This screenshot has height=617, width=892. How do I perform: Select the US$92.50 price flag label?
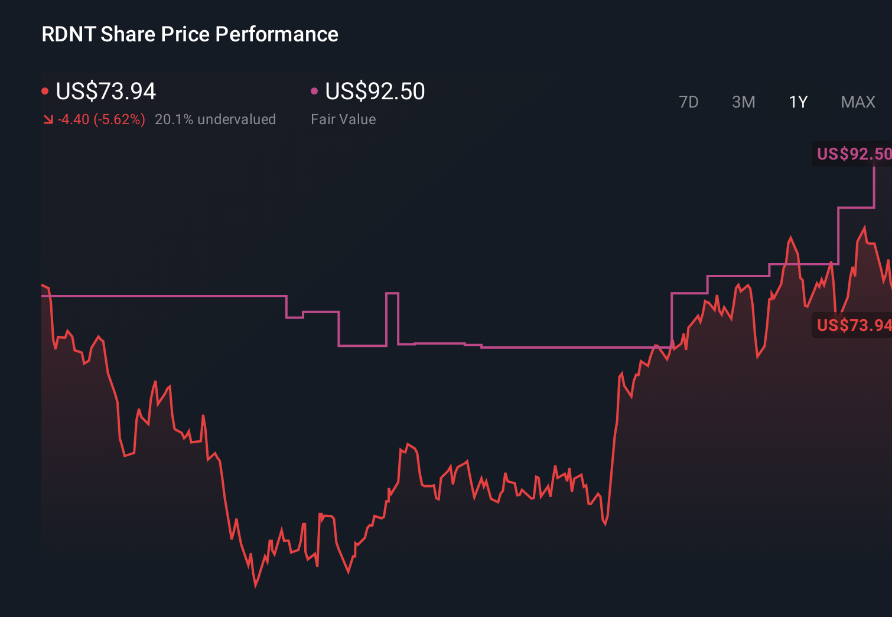853,154
